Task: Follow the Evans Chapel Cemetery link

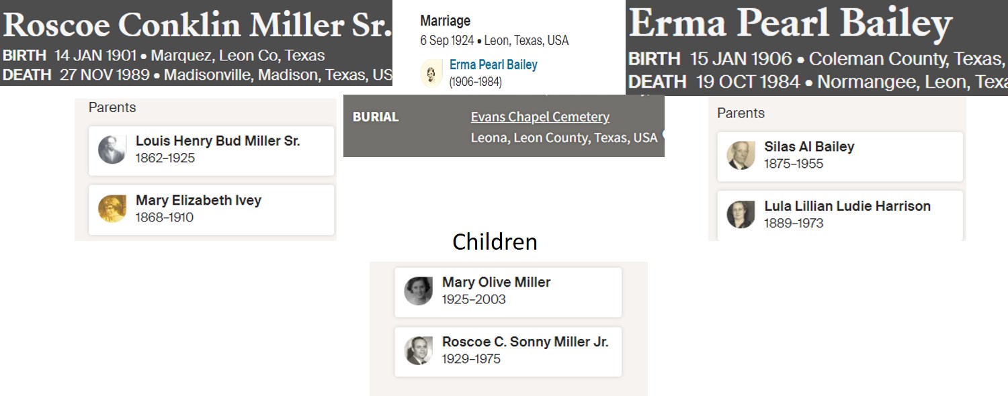Action: 540,117
